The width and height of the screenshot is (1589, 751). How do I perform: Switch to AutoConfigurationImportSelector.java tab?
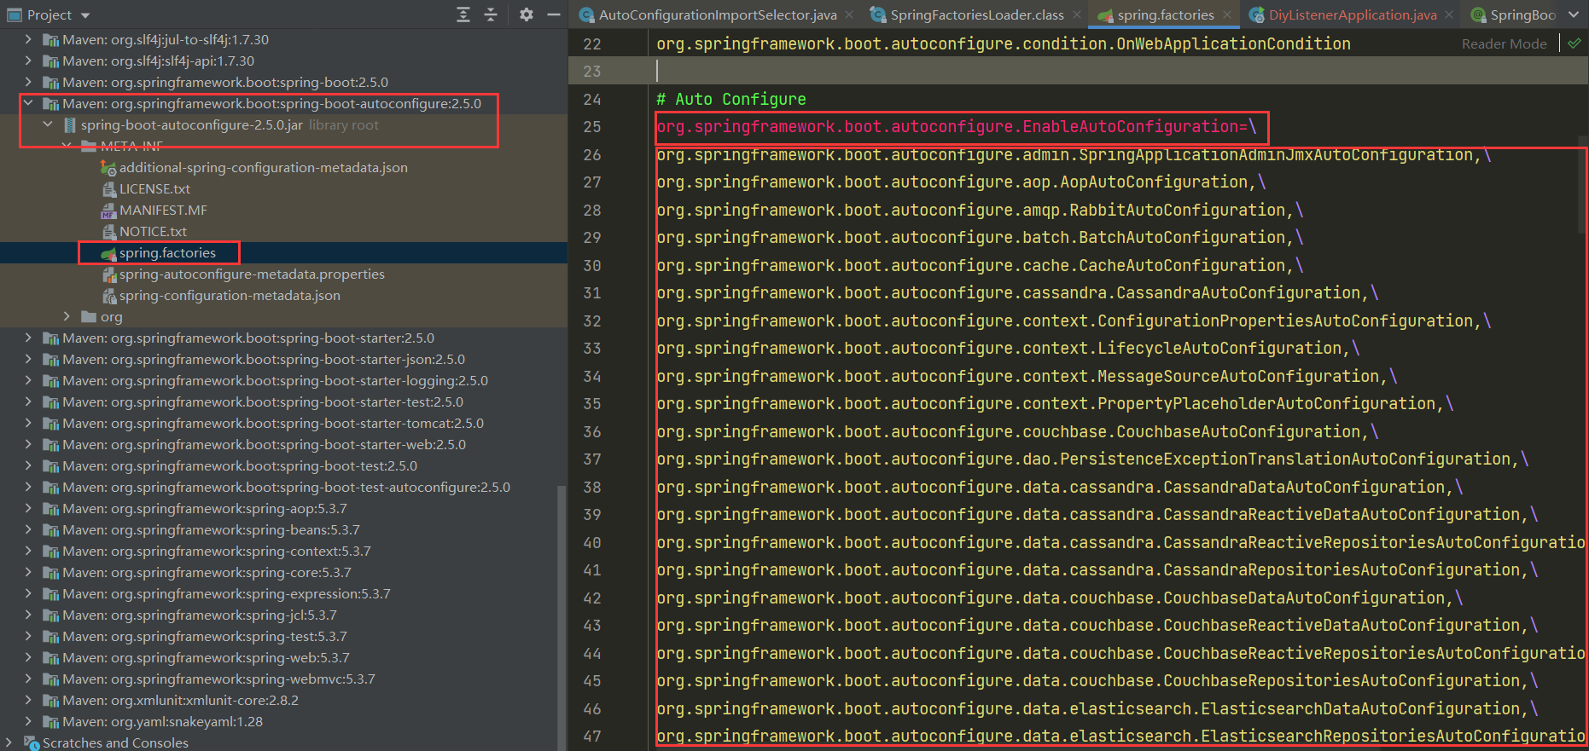[707, 14]
